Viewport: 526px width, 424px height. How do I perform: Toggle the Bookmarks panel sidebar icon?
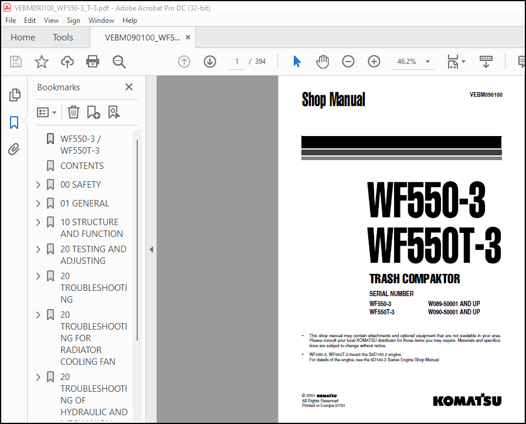(14, 123)
